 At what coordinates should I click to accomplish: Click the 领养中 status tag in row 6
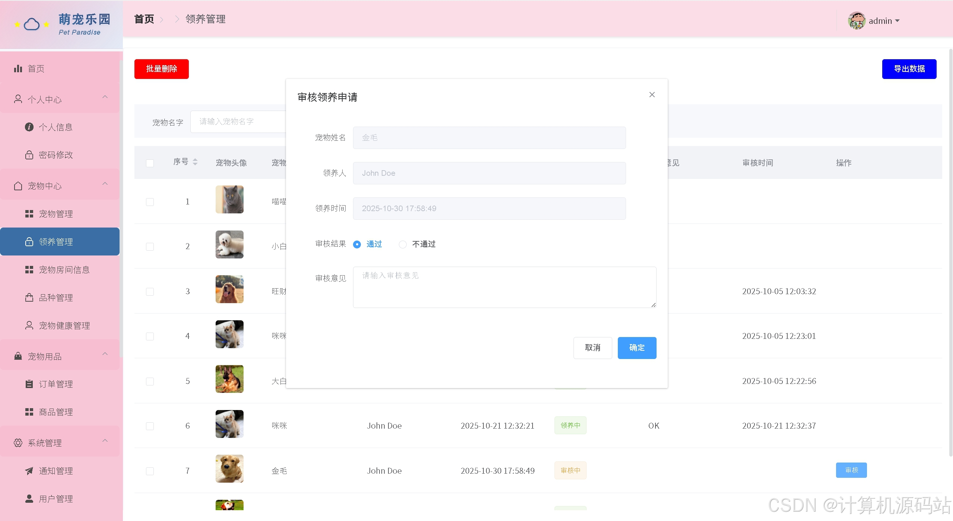(570, 425)
